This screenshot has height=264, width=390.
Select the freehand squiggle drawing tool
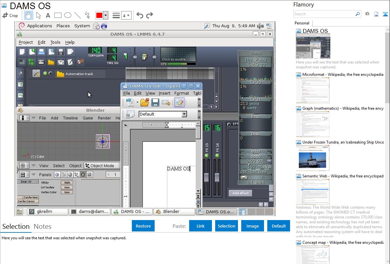click(87, 15)
